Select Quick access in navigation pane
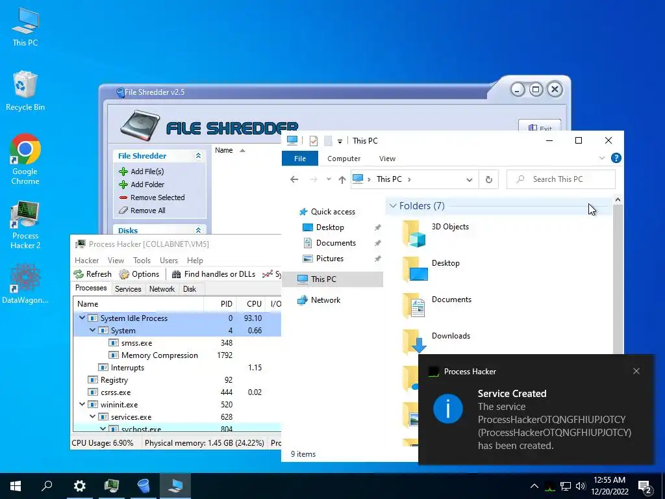Image resolution: width=665 pixels, height=499 pixels. 333,212
